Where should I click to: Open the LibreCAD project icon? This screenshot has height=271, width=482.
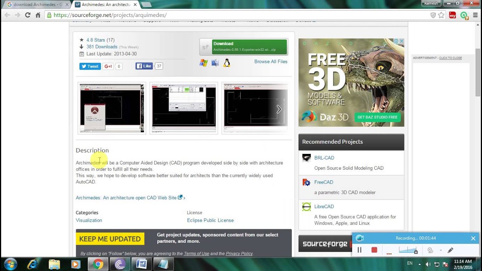pos(307,207)
